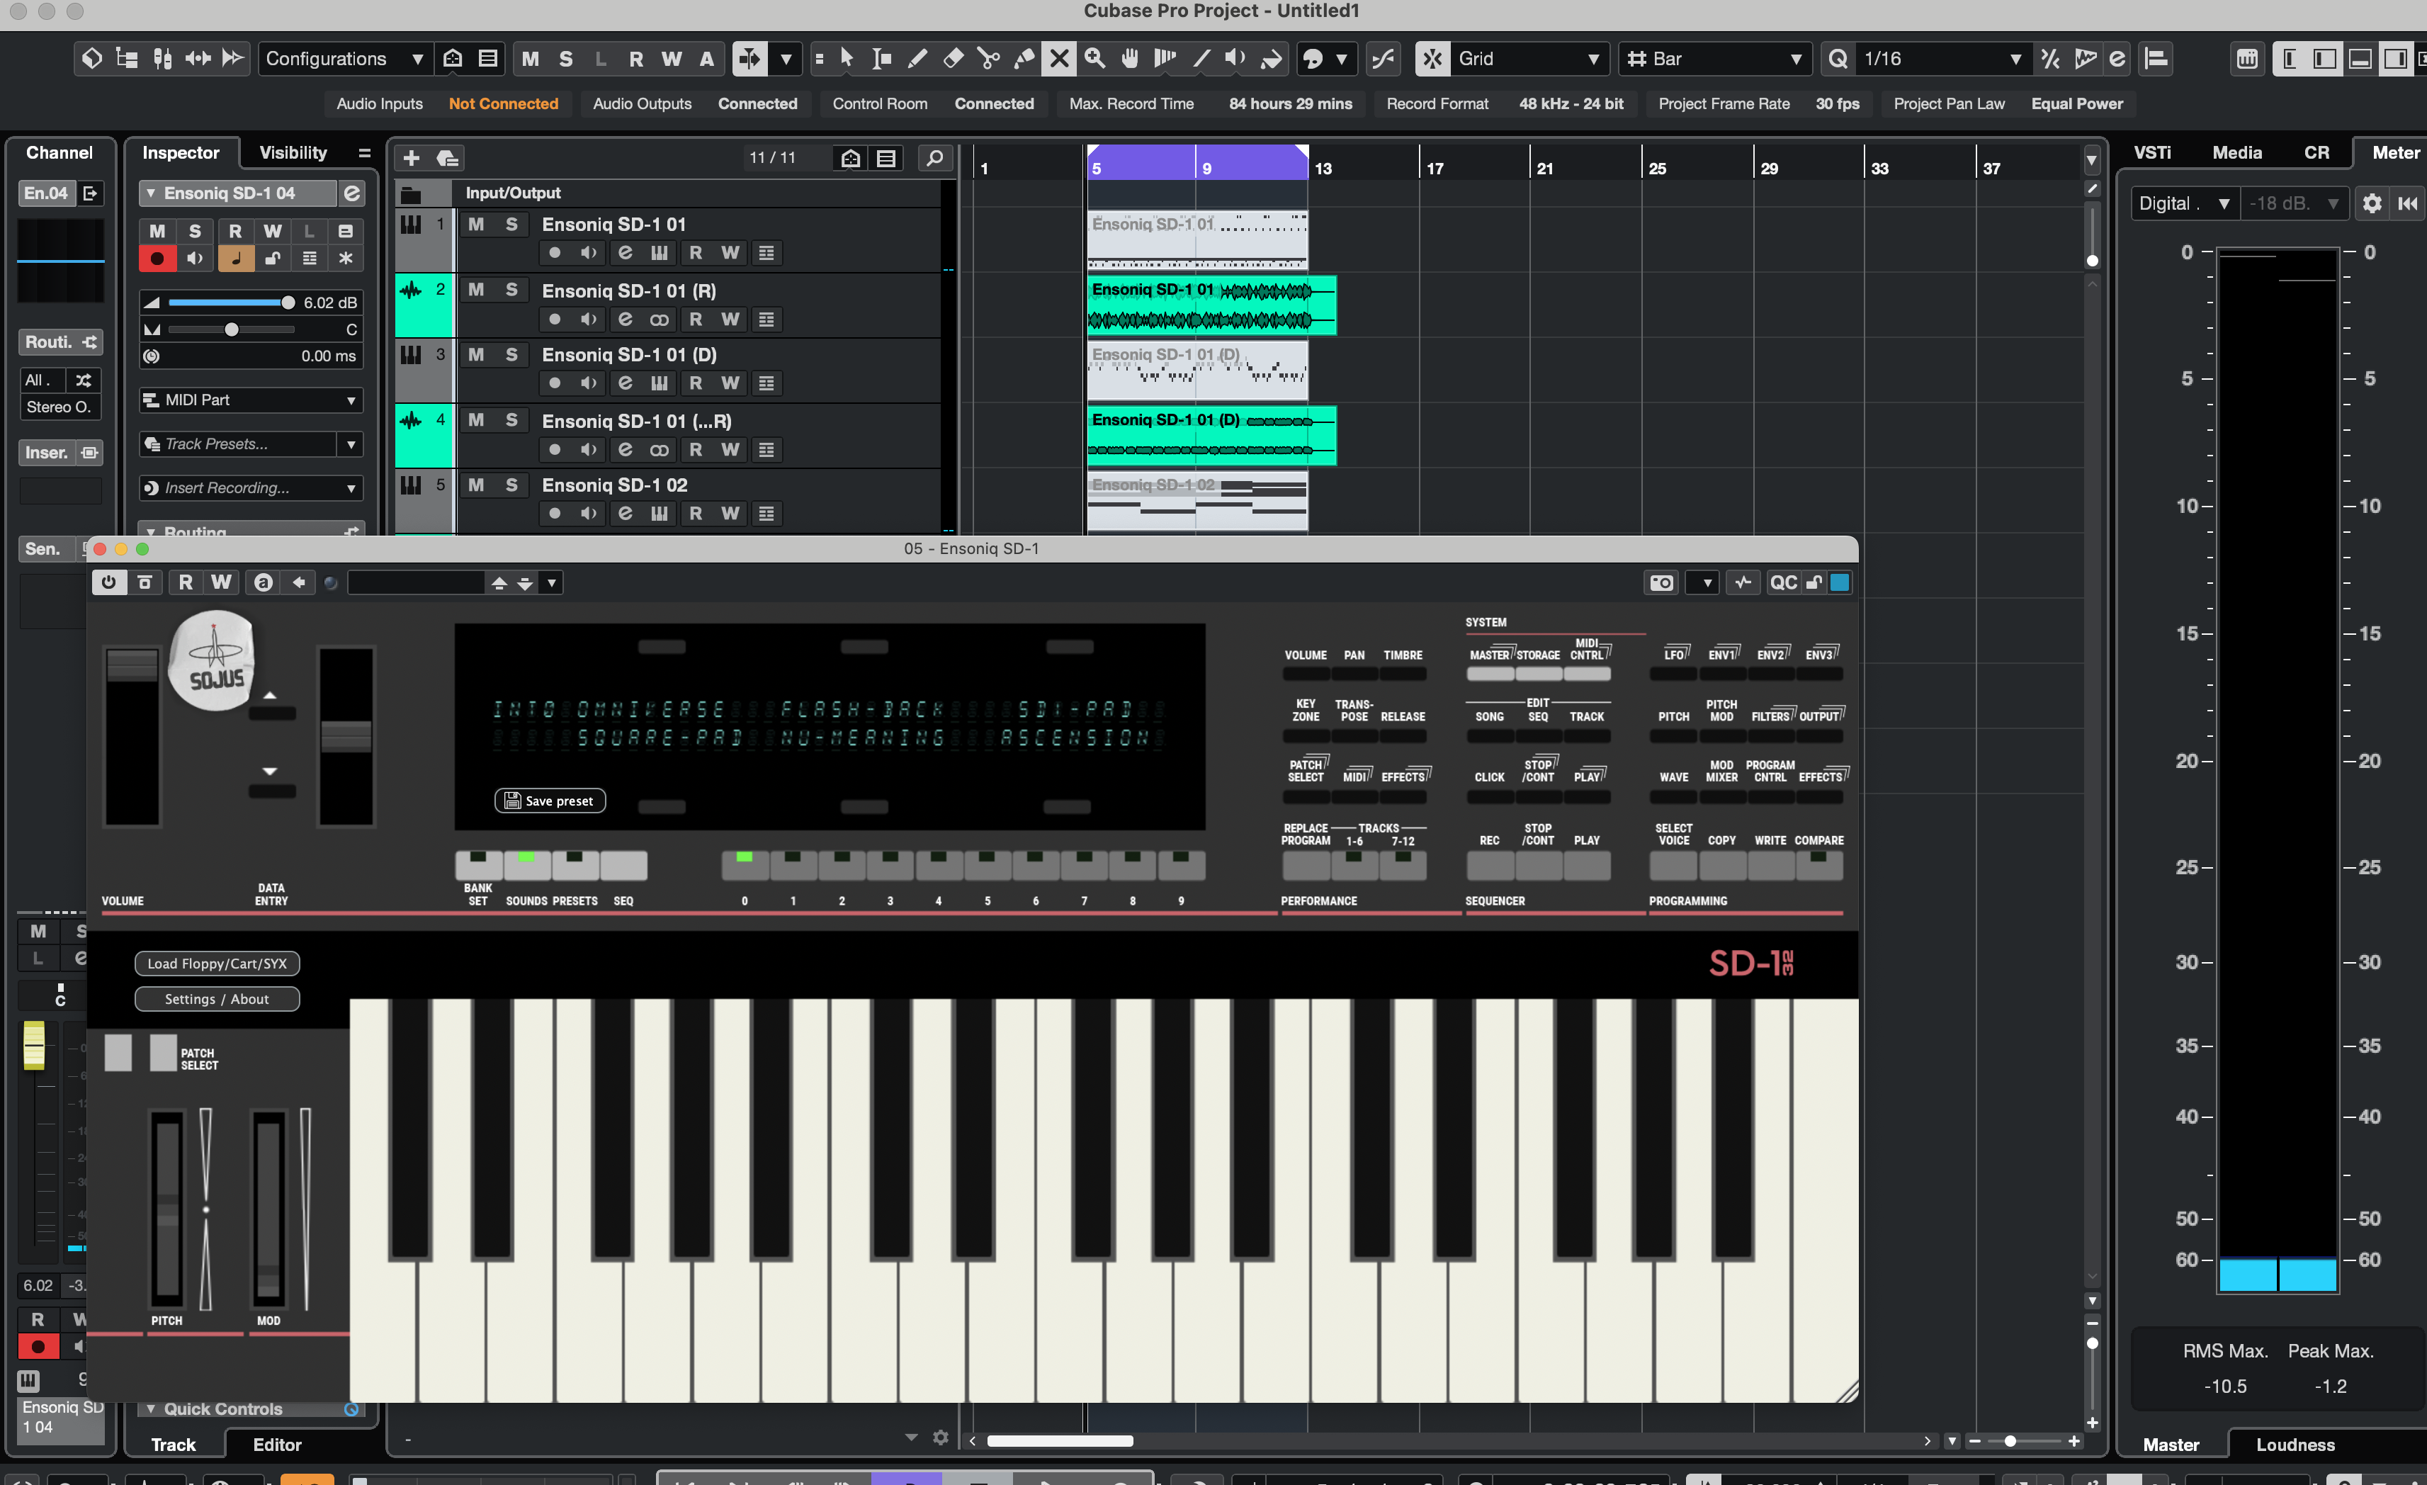The height and width of the screenshot is (1485, 2427).
Task: Select the Zoom magnifier tool
Action: point(1094,59)
